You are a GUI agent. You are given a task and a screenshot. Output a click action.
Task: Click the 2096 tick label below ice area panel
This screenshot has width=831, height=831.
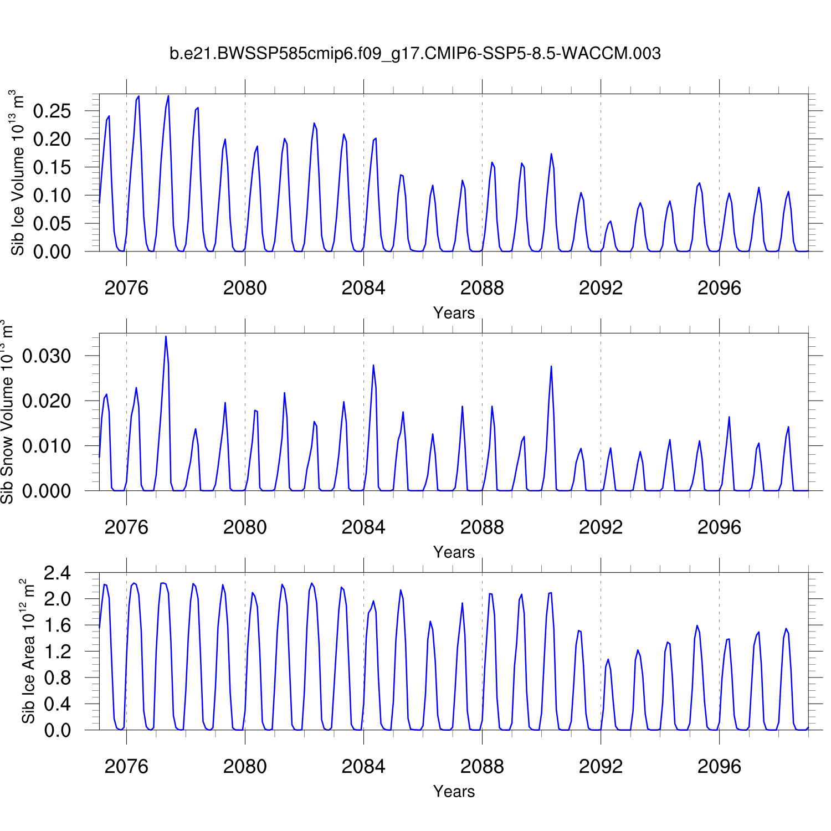click(719, 767)
